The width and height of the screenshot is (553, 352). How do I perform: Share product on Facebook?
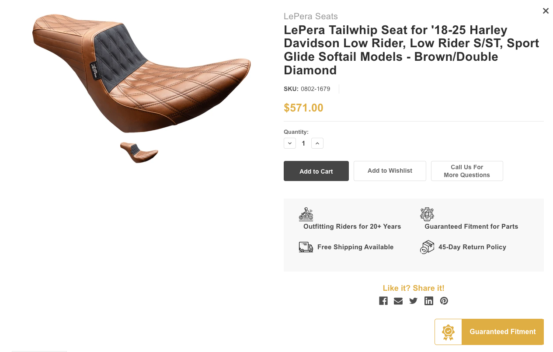[383, 301]
